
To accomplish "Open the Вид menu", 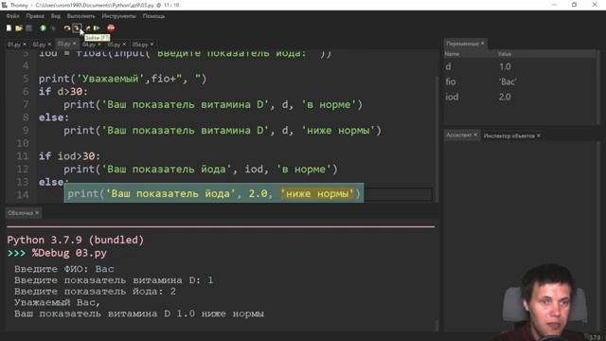I will point(56,16).
